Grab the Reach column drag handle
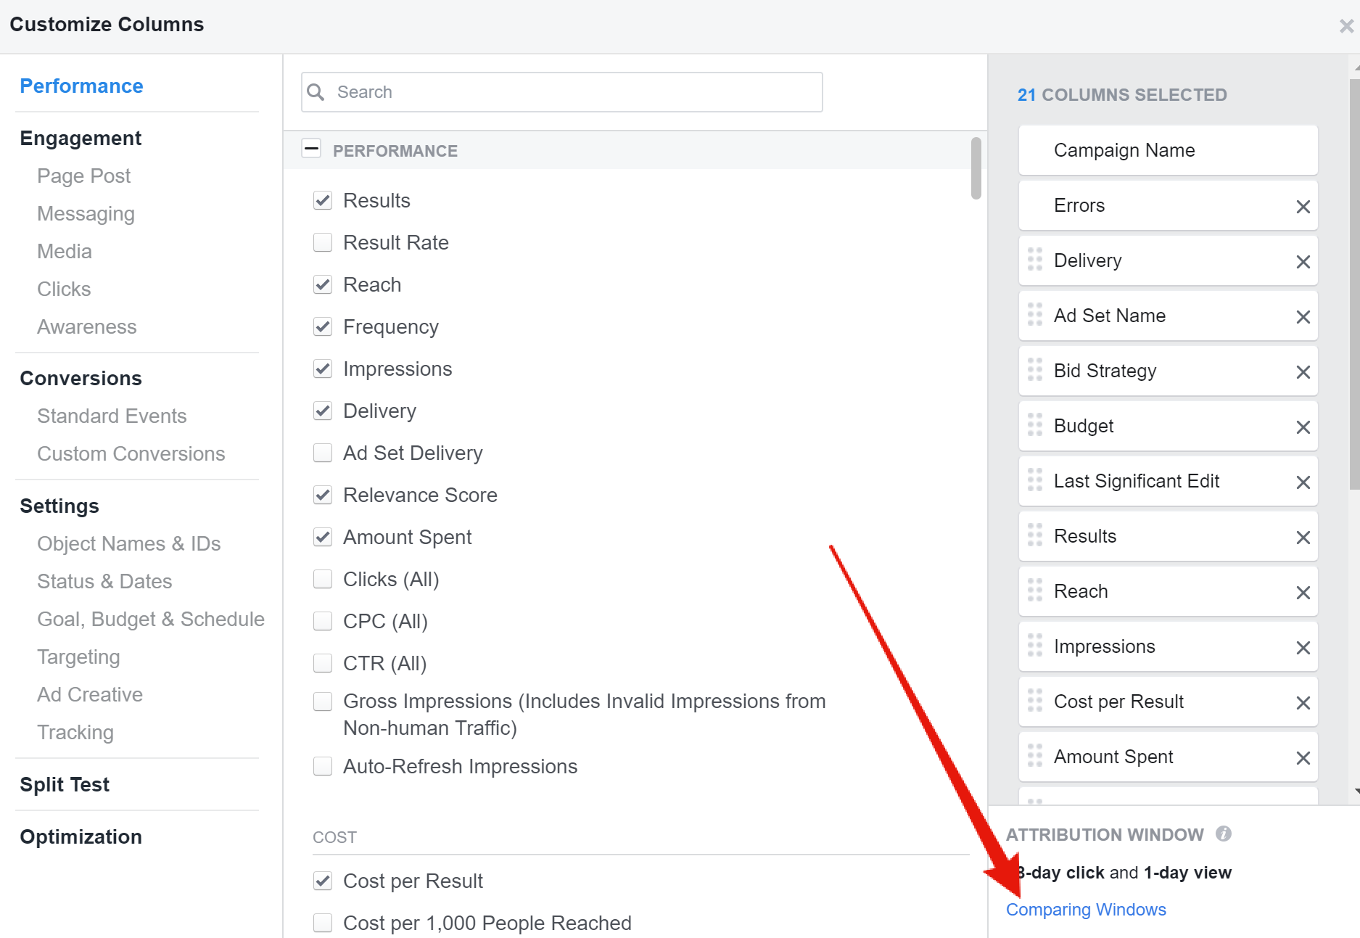The height and width of the screenshot is (938, 1360). 1035,590
